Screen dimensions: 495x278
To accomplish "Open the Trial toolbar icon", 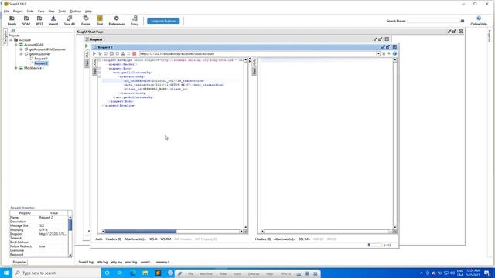I will (100, 21).
